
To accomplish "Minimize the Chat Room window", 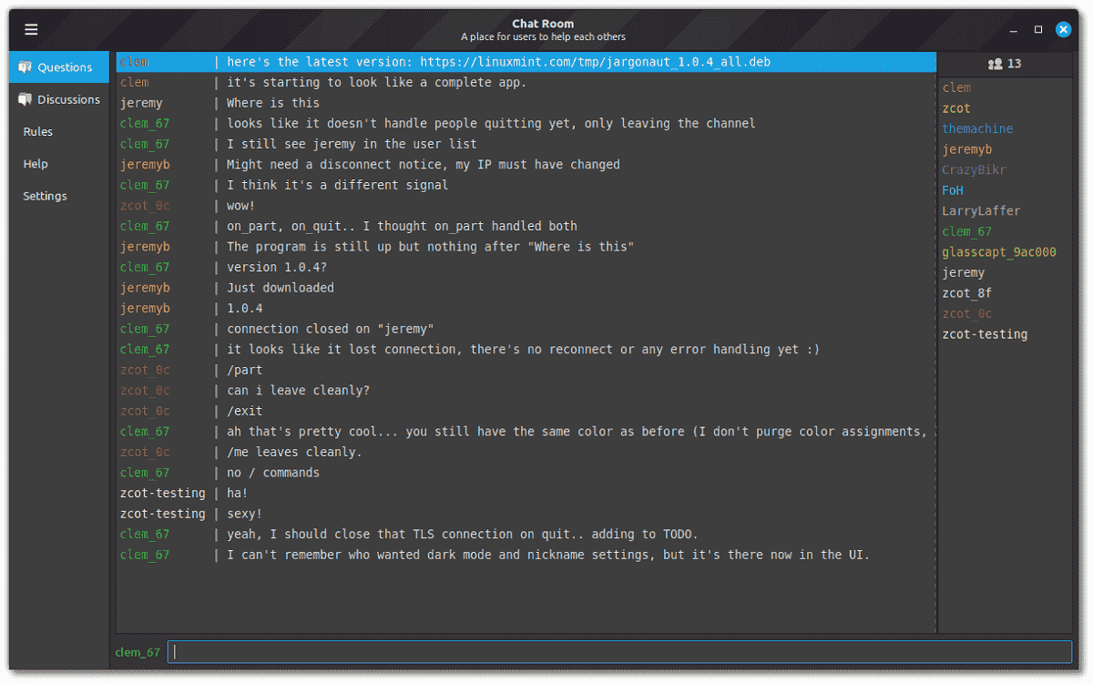I will 1012,30.
